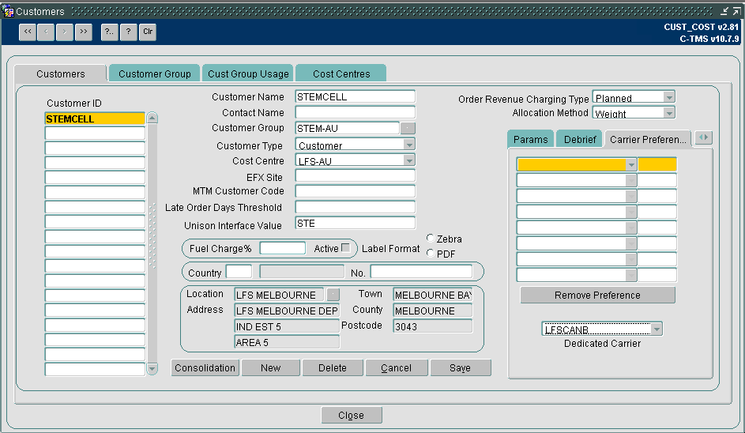Open Dedicated Carrier LFSCANB dropdown

pyautogui.click(x=657, y=329)
